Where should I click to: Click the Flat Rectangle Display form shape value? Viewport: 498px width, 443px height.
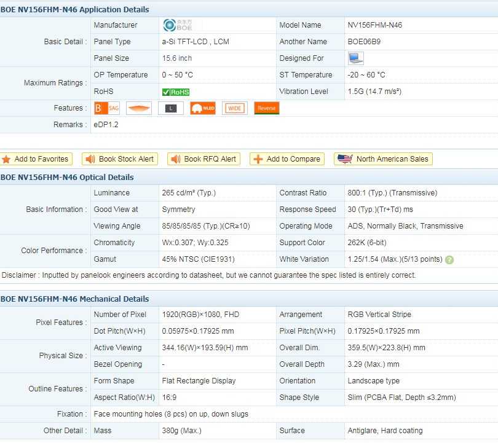[x=199, y=381]
